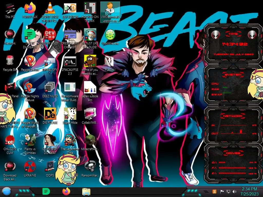The width and height of the screenshot is (263, 197).
Task: Open the ISRAEL SPY shortcut
Action: pos(50,64)
